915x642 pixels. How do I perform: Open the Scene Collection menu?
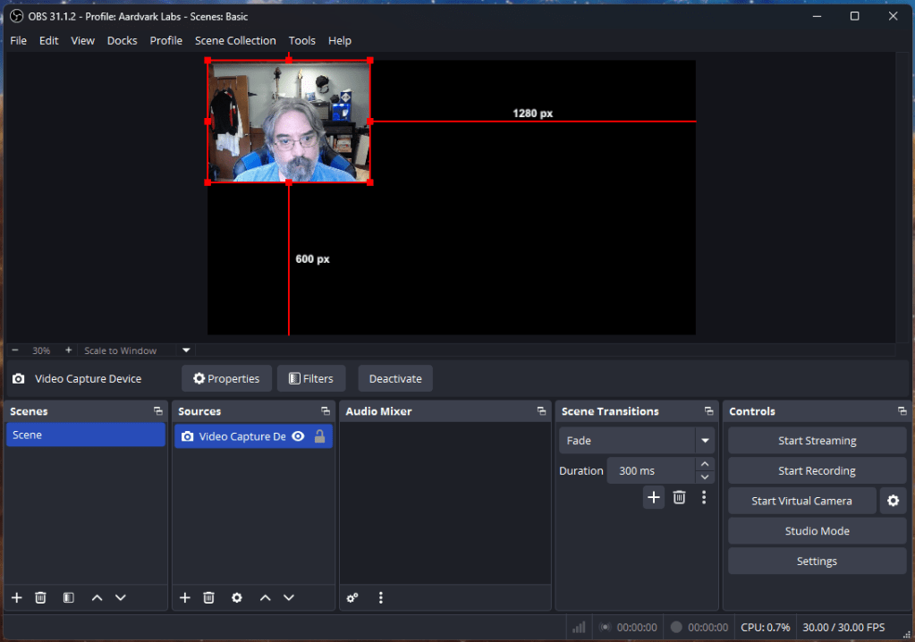pos(235,40)
